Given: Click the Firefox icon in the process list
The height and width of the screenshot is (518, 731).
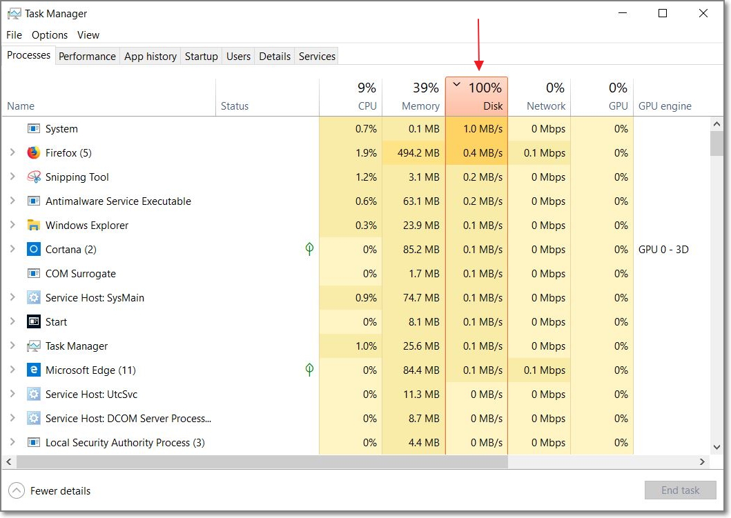Looking at the screenshot, I should tap(34, 153).
